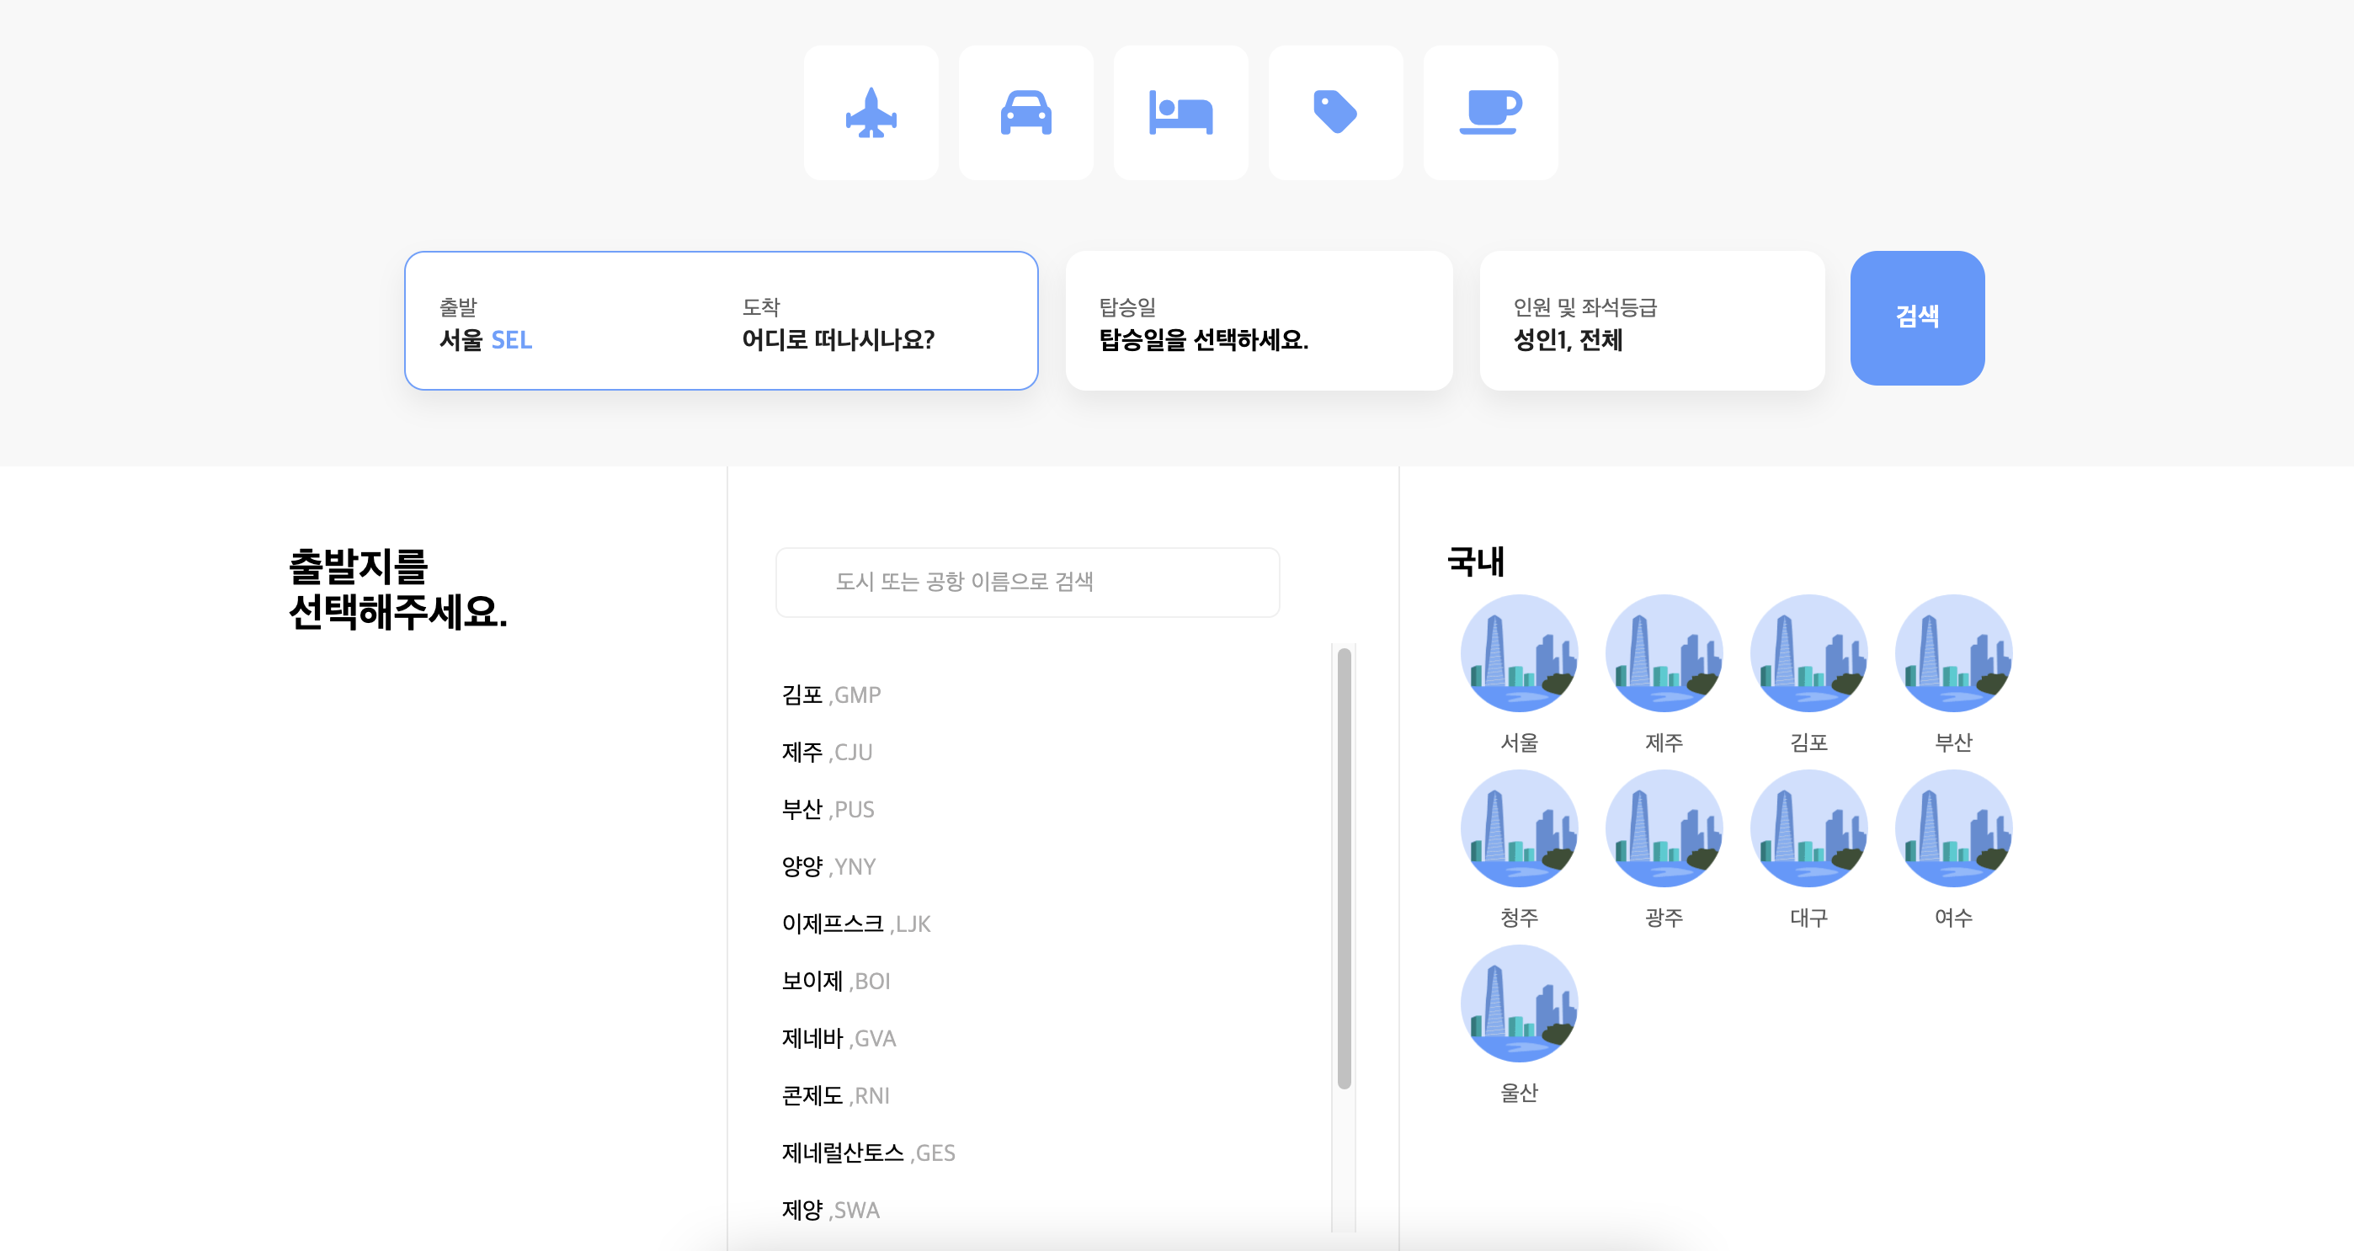Open the car rental icon

[x=1025, y=114]
